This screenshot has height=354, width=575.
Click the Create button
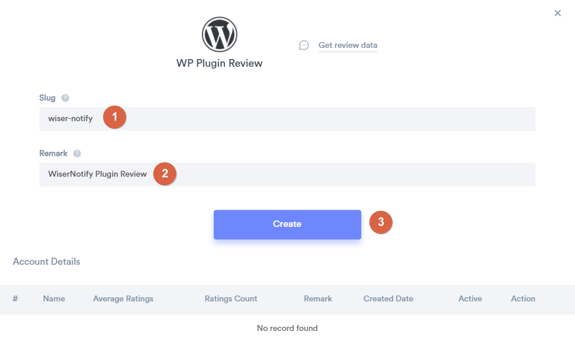point(287,225)
